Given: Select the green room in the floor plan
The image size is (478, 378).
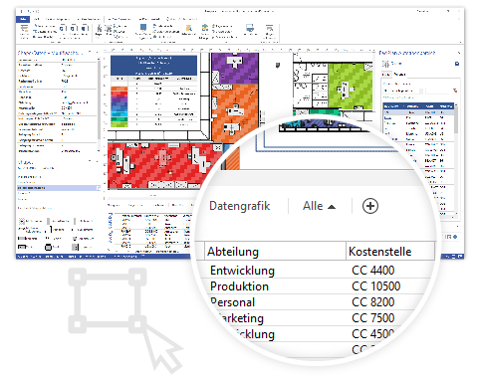Looking at the screenshot, I should pos(350,87).
